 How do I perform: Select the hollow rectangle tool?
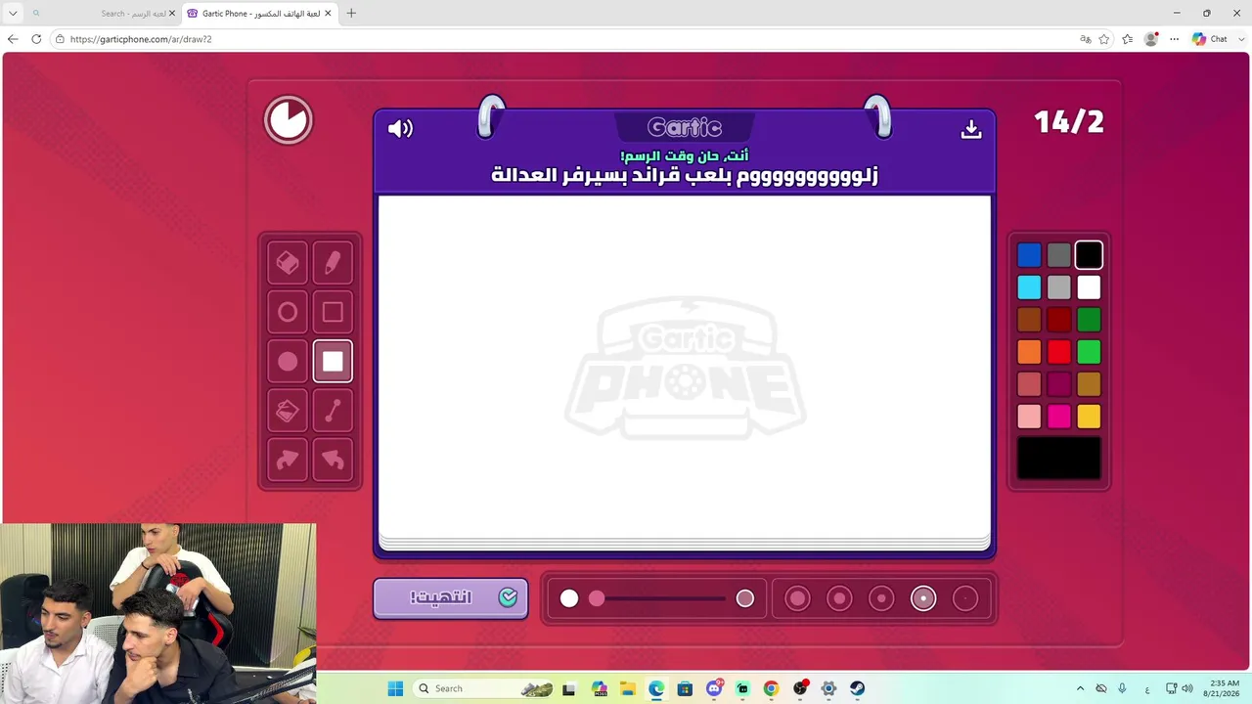tap(333, 312)
